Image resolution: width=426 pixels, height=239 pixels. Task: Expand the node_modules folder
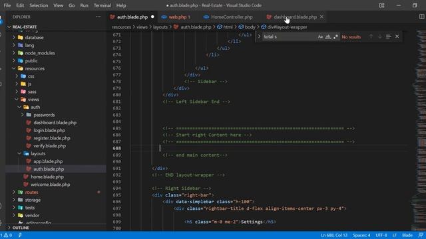pos(40,53)
